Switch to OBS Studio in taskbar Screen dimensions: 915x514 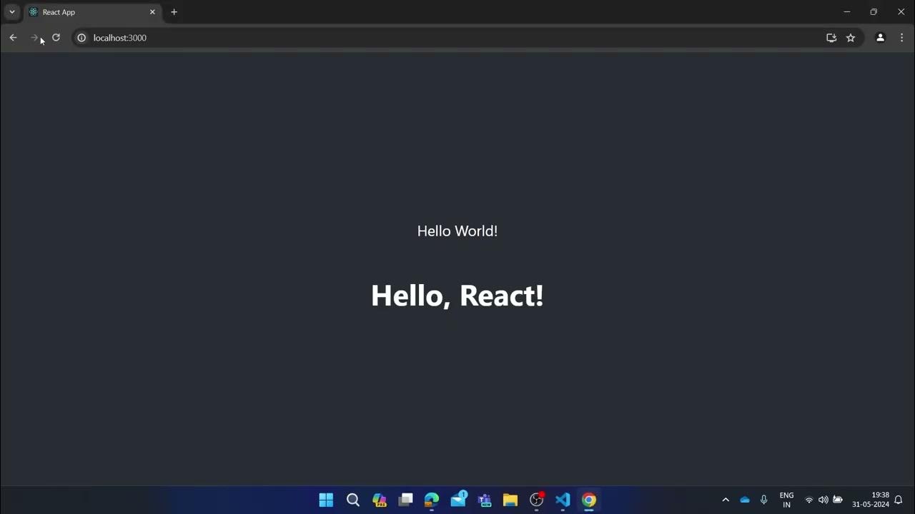tap(537, 500)
